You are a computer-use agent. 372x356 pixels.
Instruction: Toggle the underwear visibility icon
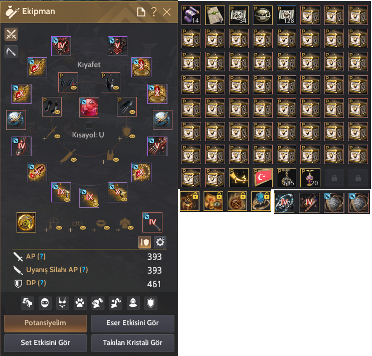click(62, 303)
